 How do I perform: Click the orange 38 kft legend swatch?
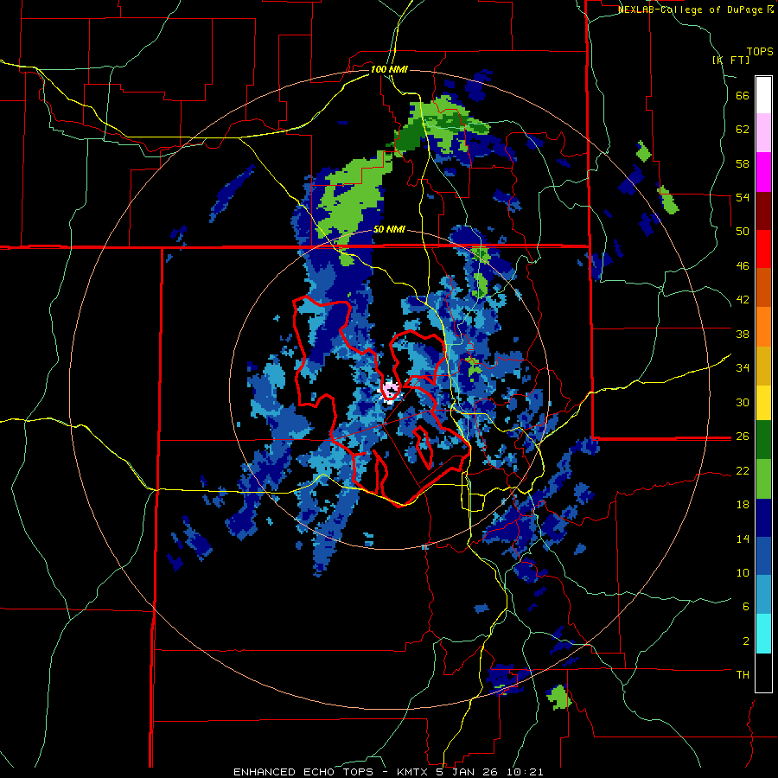tap(763, 327)
